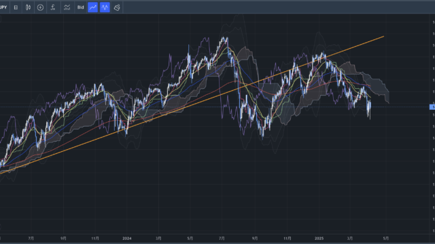435x244 pixels.
Task: Switch the Bid price display button
Action: [80, 7]
